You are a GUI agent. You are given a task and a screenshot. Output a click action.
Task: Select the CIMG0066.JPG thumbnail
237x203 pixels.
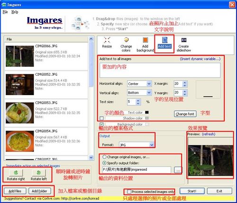(20, 56)
